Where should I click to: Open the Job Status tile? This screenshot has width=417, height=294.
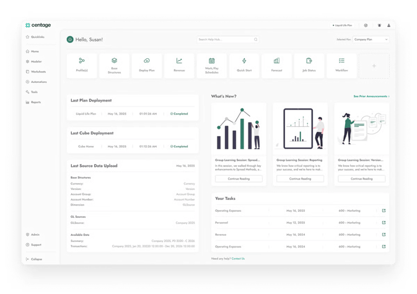click(309, 64)
